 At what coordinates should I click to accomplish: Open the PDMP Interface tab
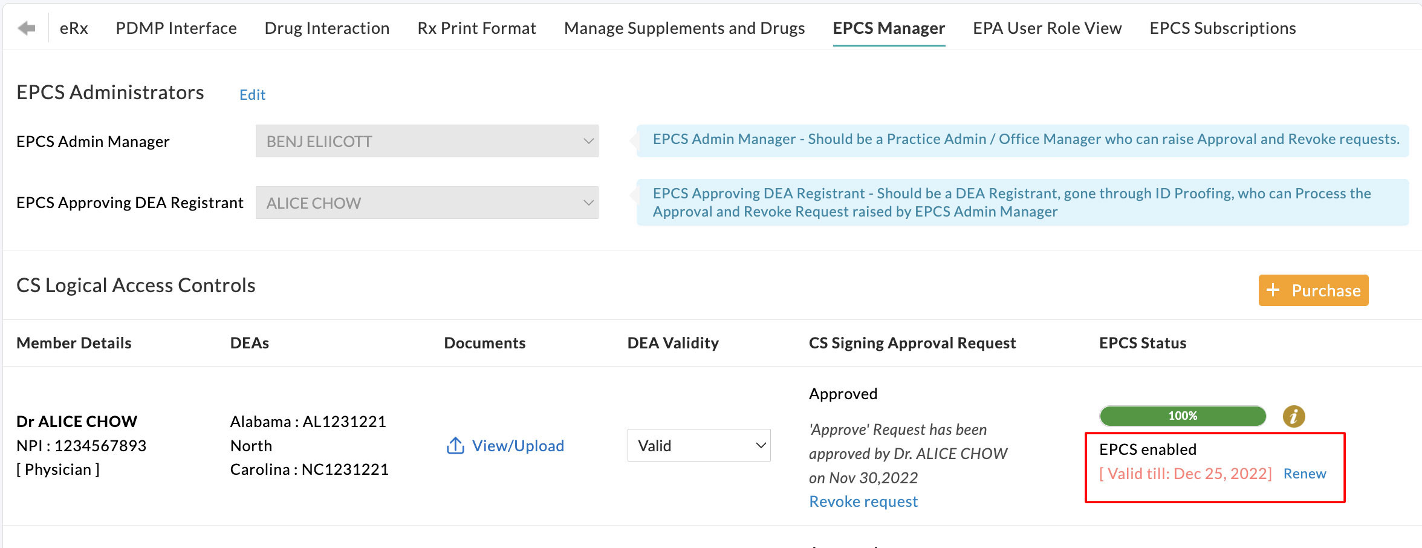176,28
